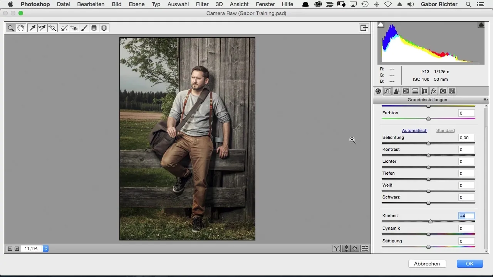Open the Filter menu
The image size is (493, 277).
[x=202, y=4]
